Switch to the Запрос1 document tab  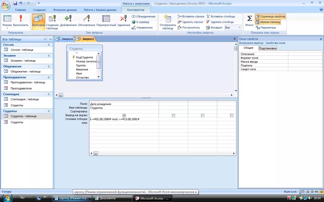point(65,39)
